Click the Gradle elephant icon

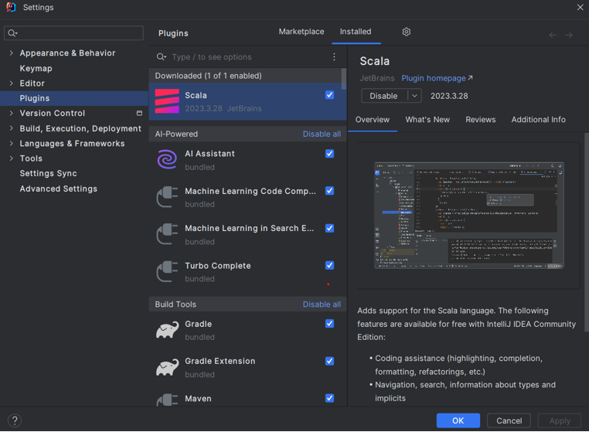pyautogui.click(x=168, y=330)
